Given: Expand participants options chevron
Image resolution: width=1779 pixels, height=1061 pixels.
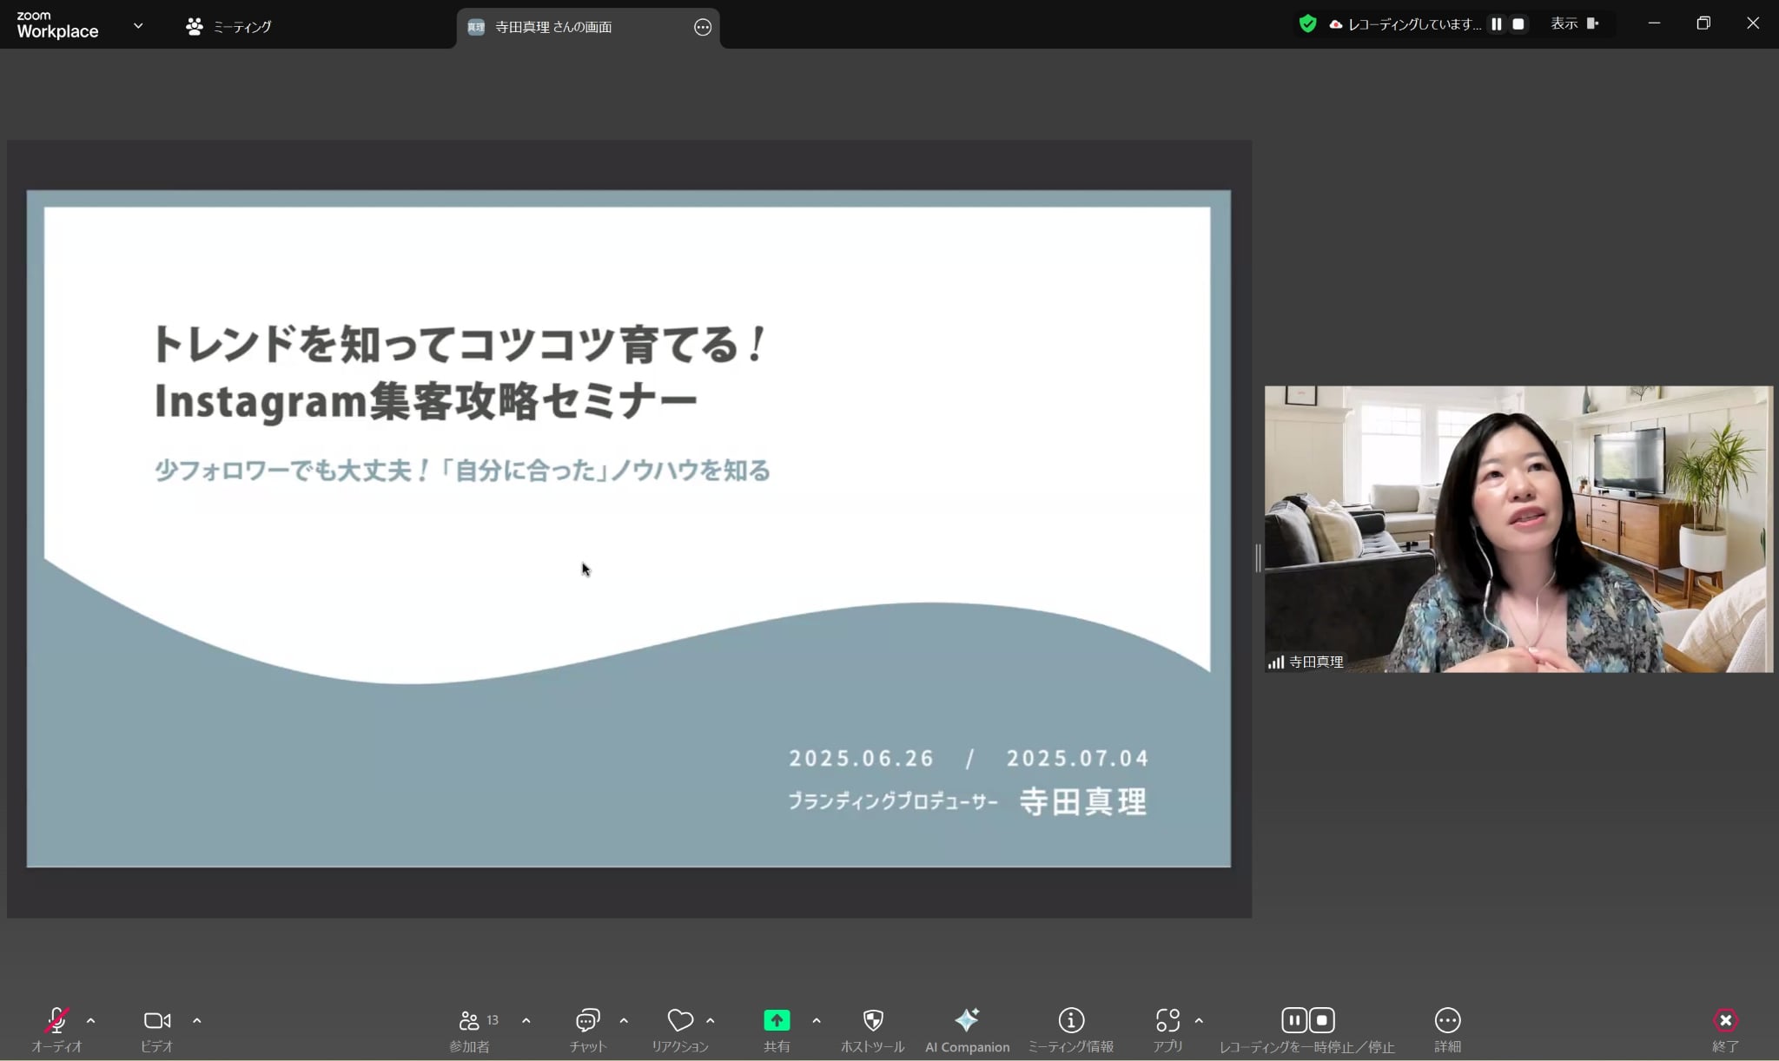Looking at the screenshot, I should pyautogui.click(x=526, y=1021).
